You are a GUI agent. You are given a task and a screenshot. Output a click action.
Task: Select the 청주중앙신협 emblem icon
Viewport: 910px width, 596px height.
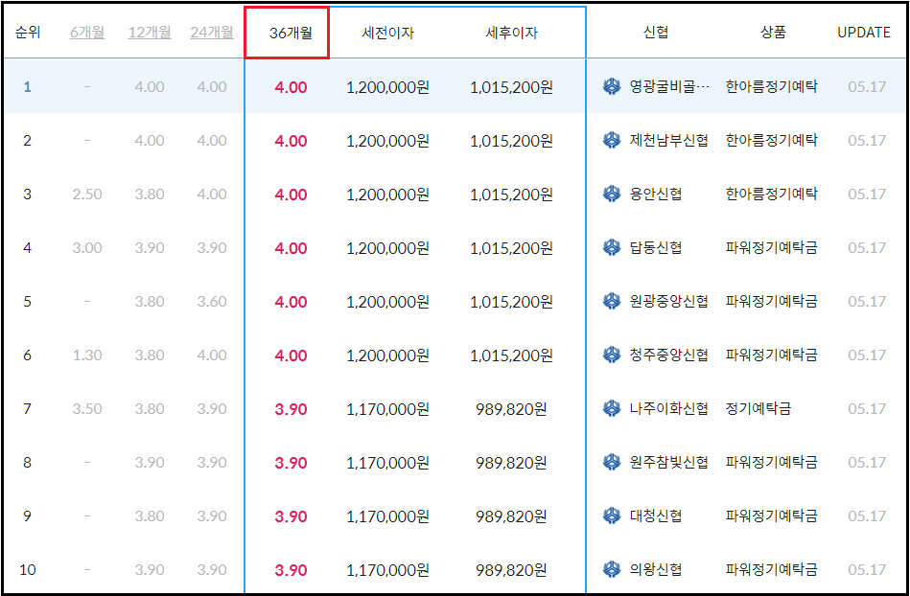(x=610, y=355)
